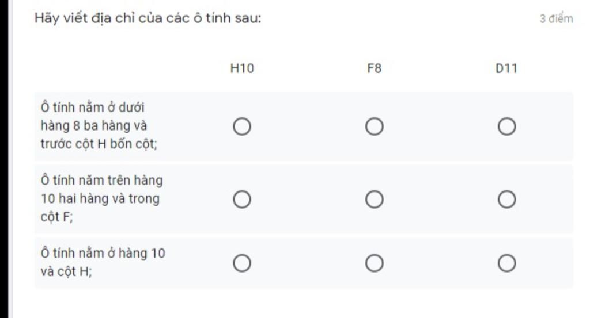Choose H10 for the 'trong cột F' row
This screenshot has width=590, height=318.
(x=242, y=200)
